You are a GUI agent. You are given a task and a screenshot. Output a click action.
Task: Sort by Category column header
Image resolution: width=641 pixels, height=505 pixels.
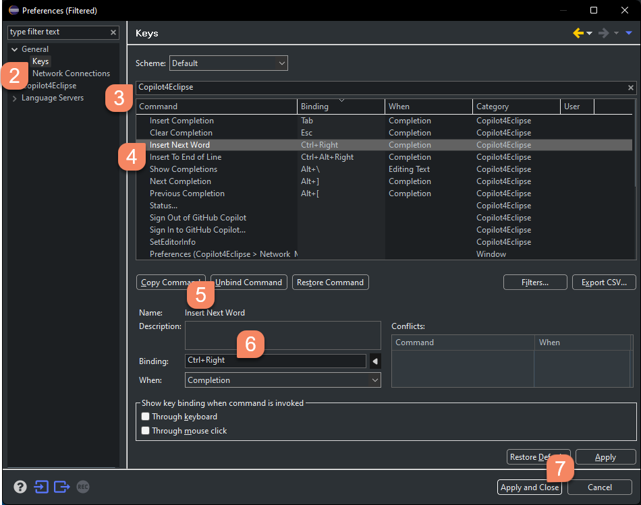coord(516,107)
